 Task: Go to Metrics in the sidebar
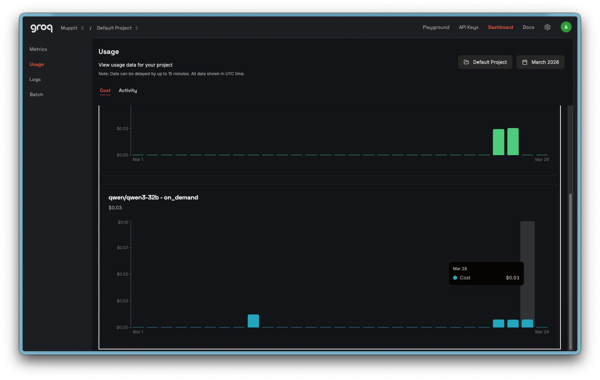pyautogui.click(x=38, y=49)
